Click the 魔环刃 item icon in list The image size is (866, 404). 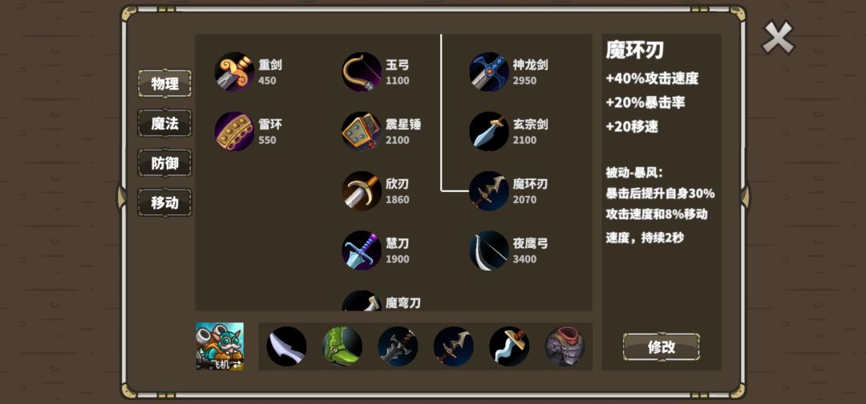(x=489, y=190)
